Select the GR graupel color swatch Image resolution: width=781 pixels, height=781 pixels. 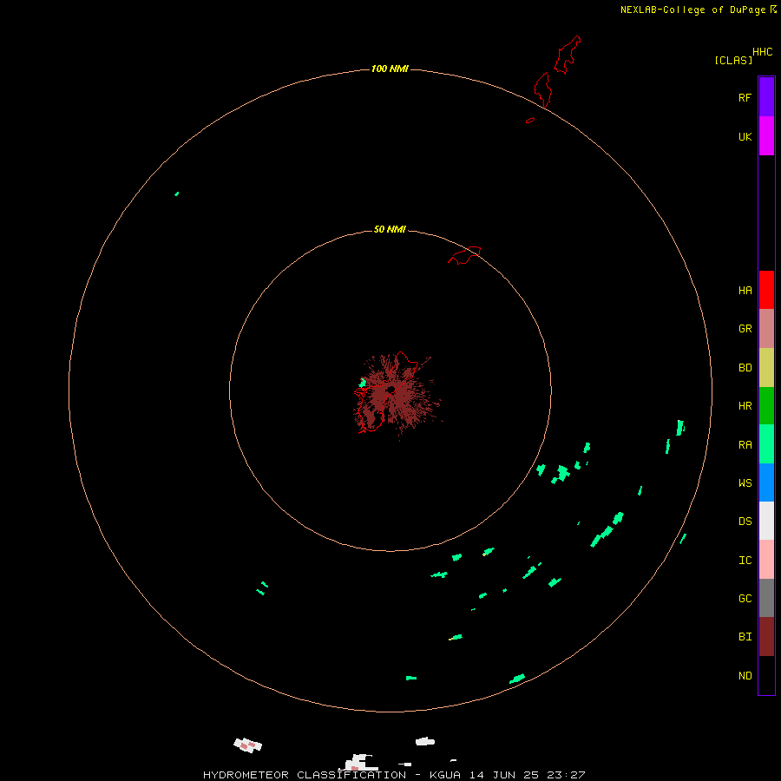tap(766, 329)
